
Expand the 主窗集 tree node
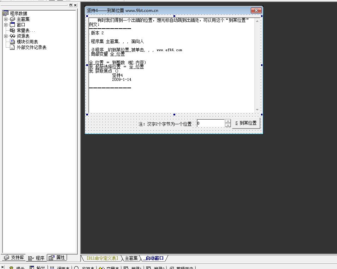6,19
